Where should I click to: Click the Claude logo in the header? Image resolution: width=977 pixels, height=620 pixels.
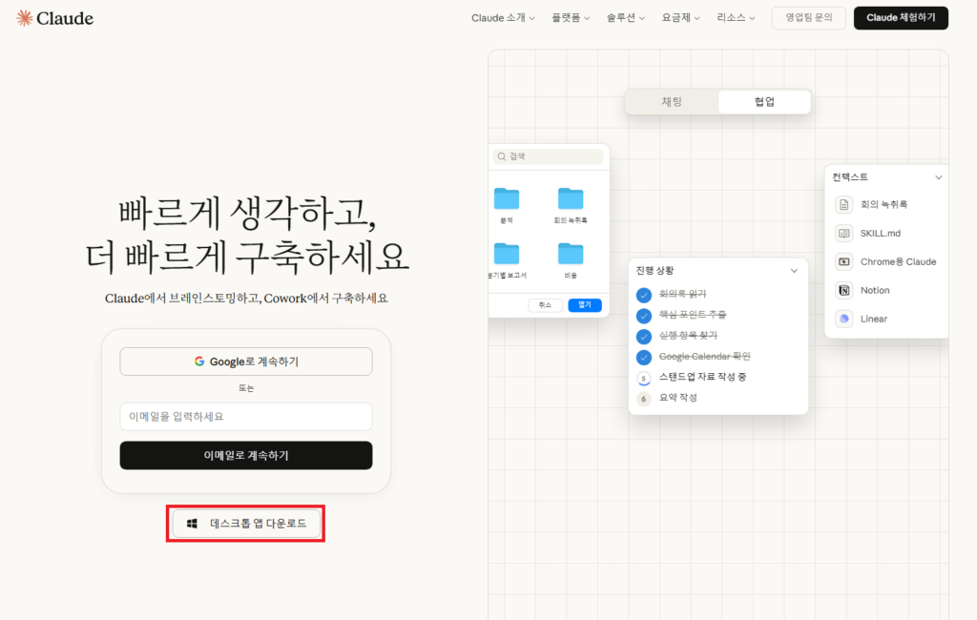coord(54,18)
